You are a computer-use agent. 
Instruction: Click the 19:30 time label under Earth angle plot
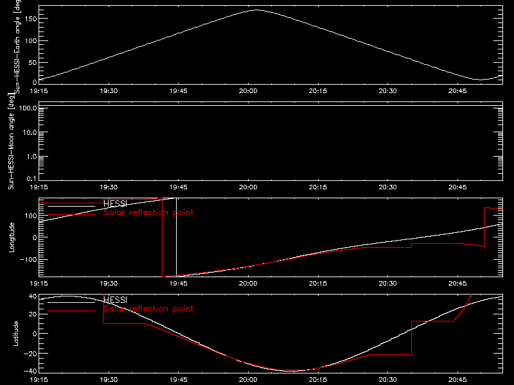109,90
